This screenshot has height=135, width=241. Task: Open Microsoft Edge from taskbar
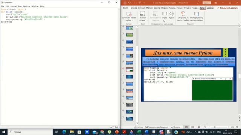[64, 132]
